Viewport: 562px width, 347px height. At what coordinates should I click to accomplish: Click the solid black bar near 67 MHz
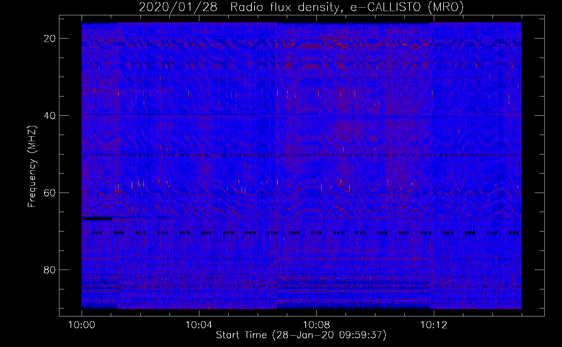click(x=97, y=219)
